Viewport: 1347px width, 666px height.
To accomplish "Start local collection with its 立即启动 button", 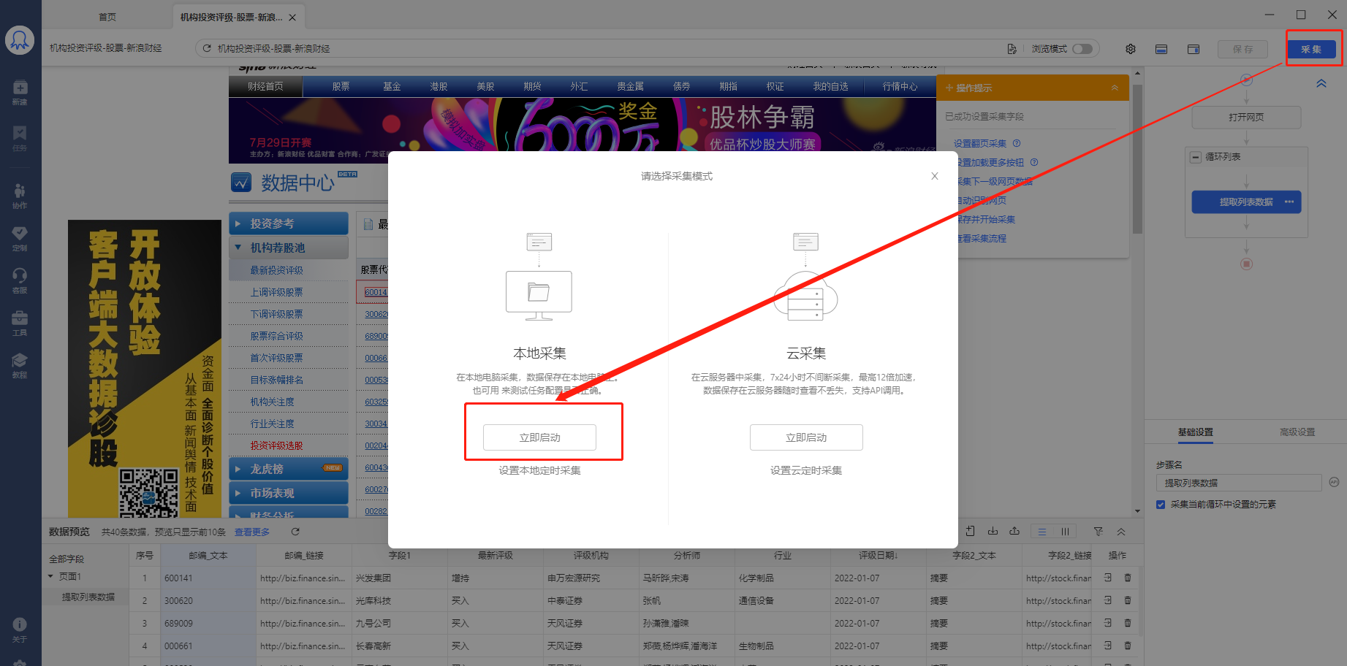I will pos(539,437).
